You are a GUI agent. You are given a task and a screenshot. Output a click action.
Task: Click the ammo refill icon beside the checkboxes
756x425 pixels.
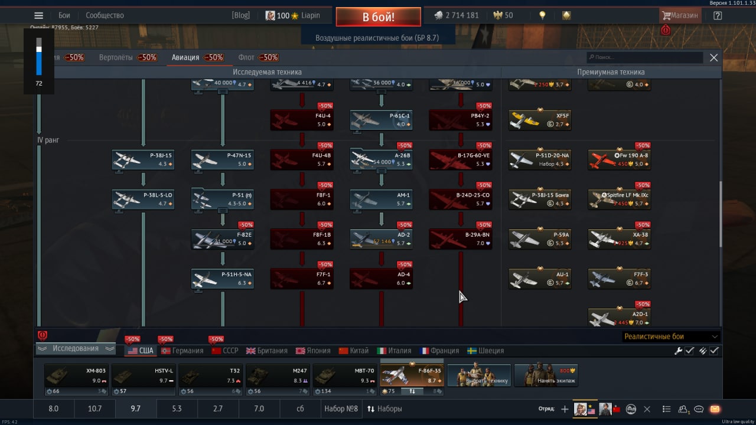coord(703,351)
